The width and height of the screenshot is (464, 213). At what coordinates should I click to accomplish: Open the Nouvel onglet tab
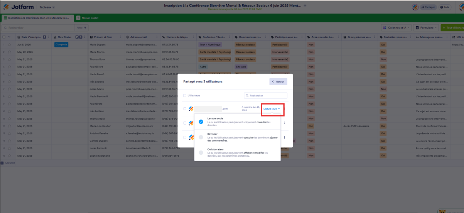87,18
